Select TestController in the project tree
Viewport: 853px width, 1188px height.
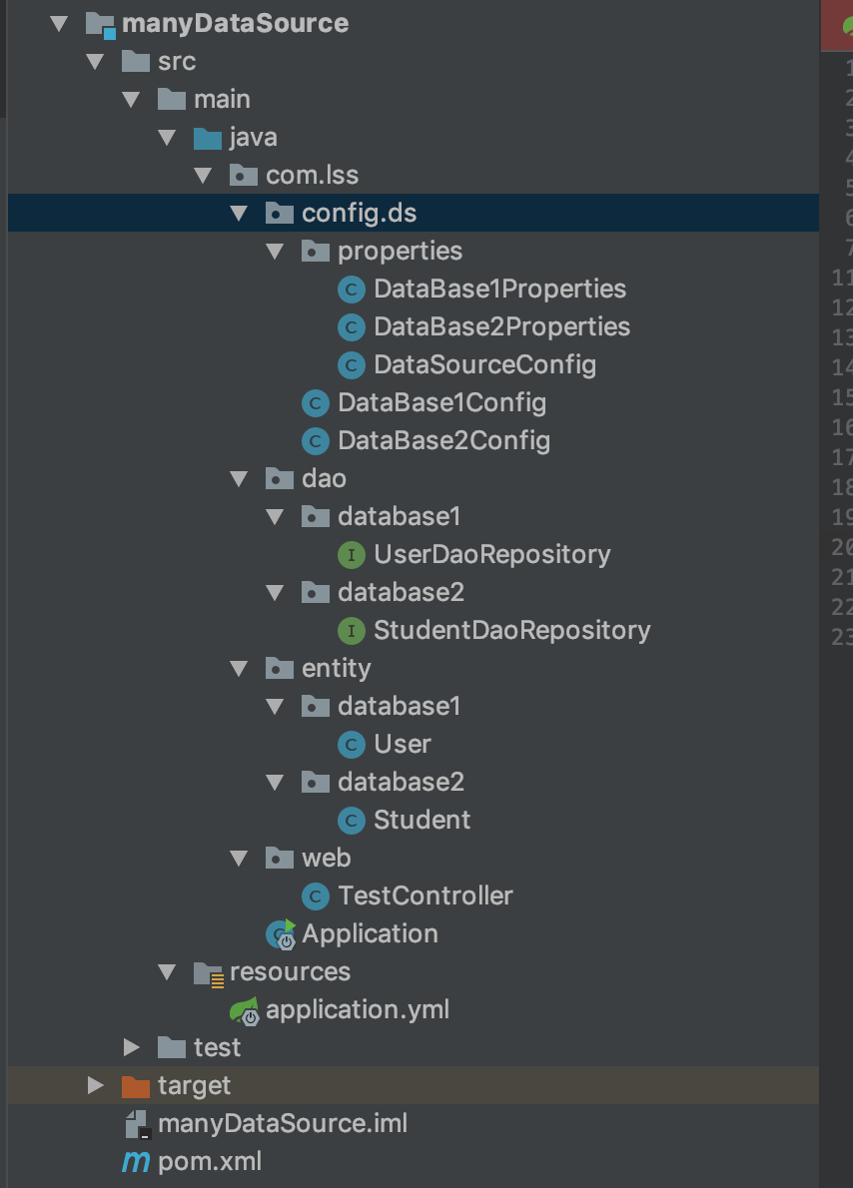(425, 895)
